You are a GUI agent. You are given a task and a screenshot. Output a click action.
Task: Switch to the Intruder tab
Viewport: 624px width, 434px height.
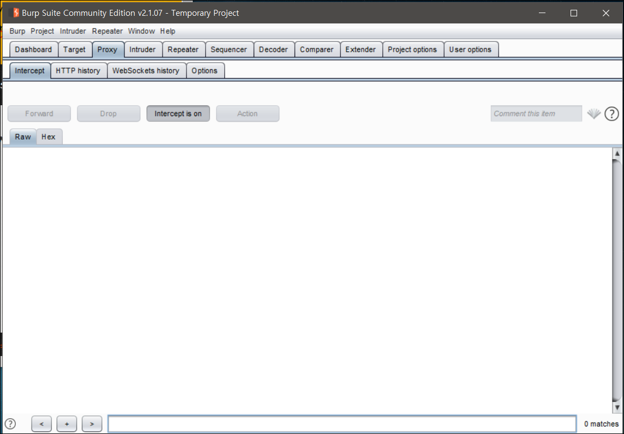(x=142, y=49)
